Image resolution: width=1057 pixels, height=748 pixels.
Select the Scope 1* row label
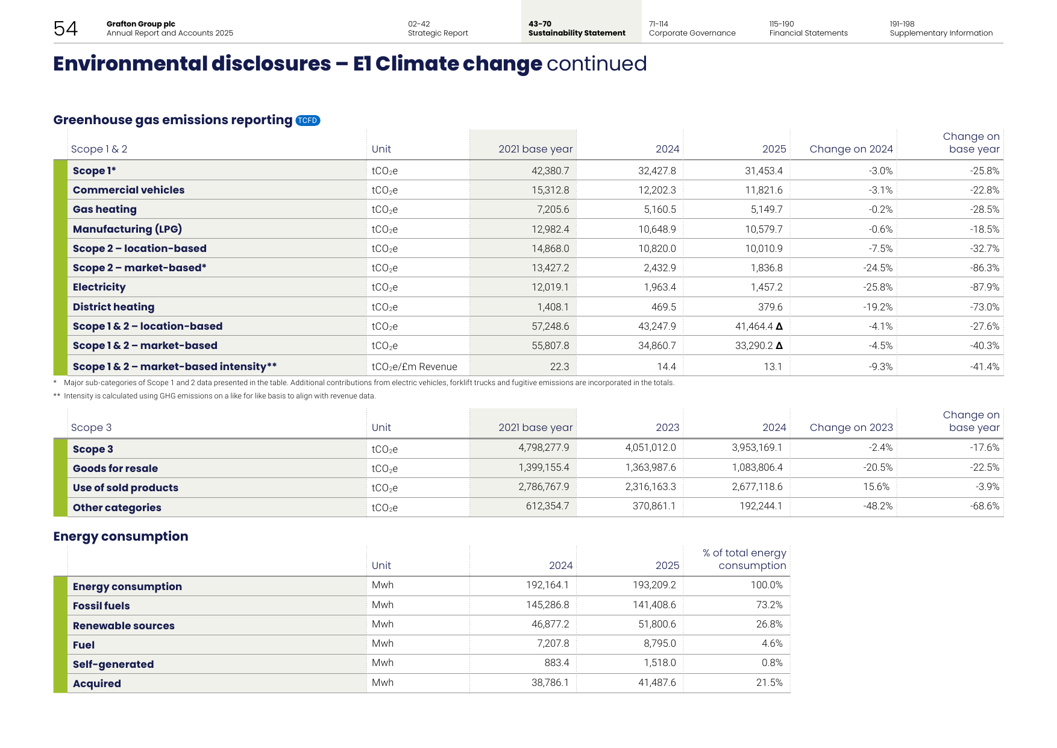coord(95,171)
